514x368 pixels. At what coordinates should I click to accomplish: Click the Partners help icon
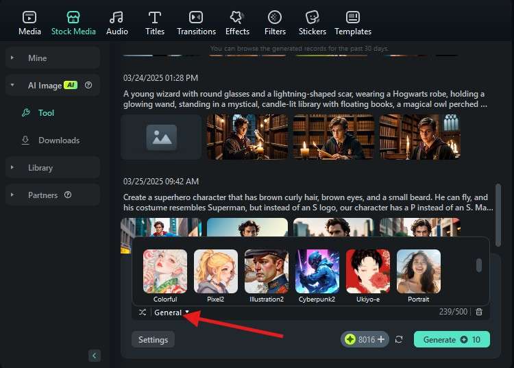point(68,195)
